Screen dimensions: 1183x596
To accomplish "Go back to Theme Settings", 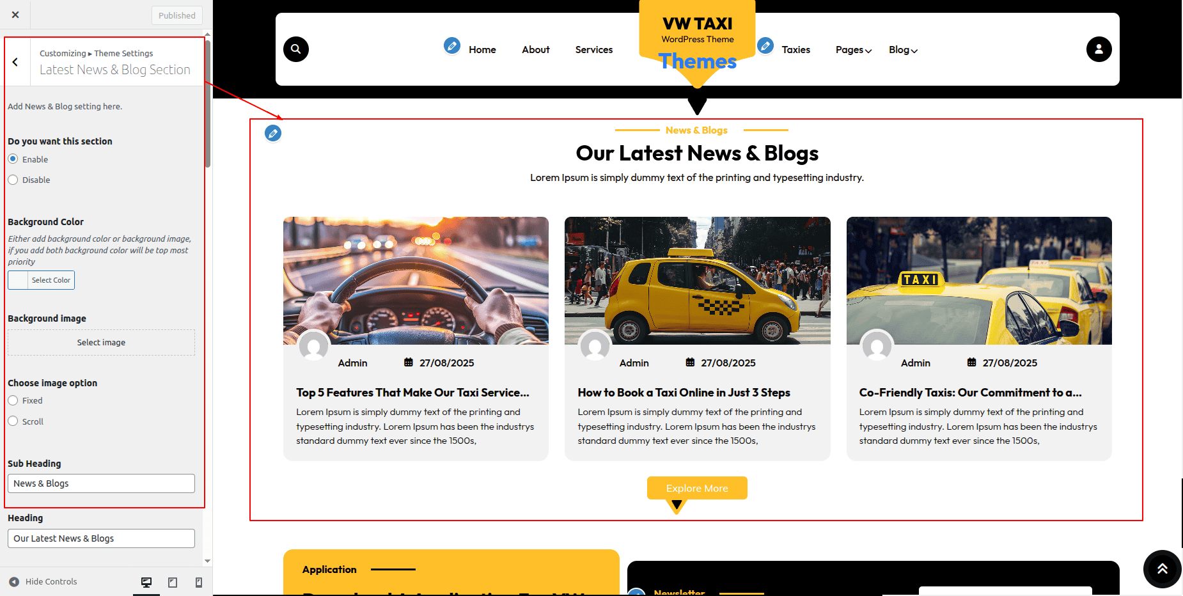I will [x=15, y=62].
